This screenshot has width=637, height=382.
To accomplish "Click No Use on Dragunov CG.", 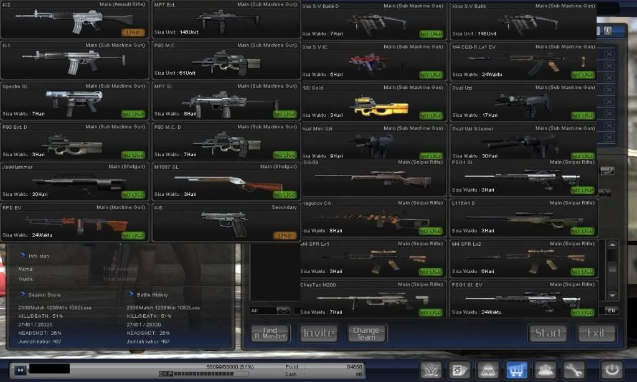I will click(431, 231).
